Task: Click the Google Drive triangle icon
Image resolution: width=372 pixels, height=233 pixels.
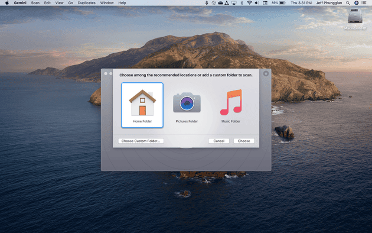Action: [x=227, y=3]
